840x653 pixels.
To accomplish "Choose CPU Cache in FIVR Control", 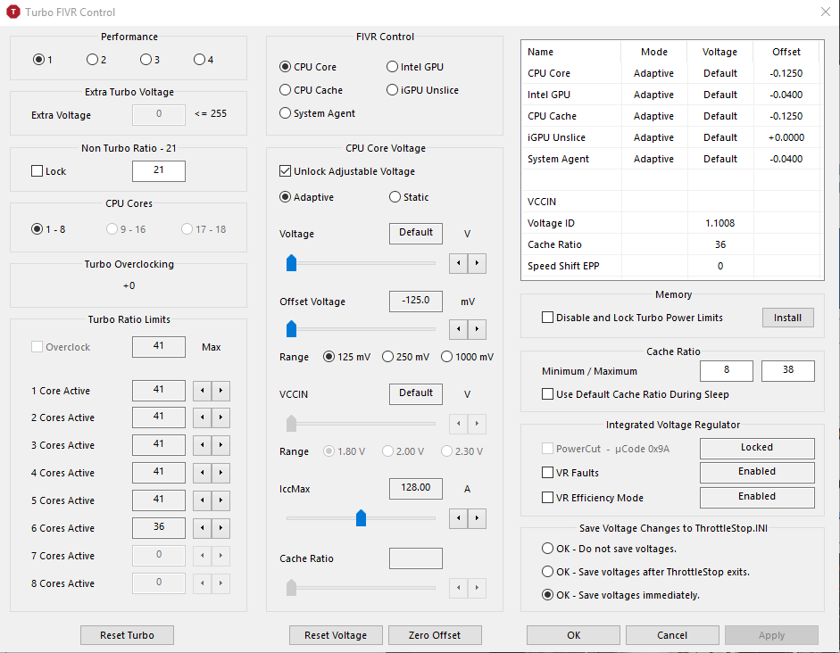I will click(x=312, y=90).
